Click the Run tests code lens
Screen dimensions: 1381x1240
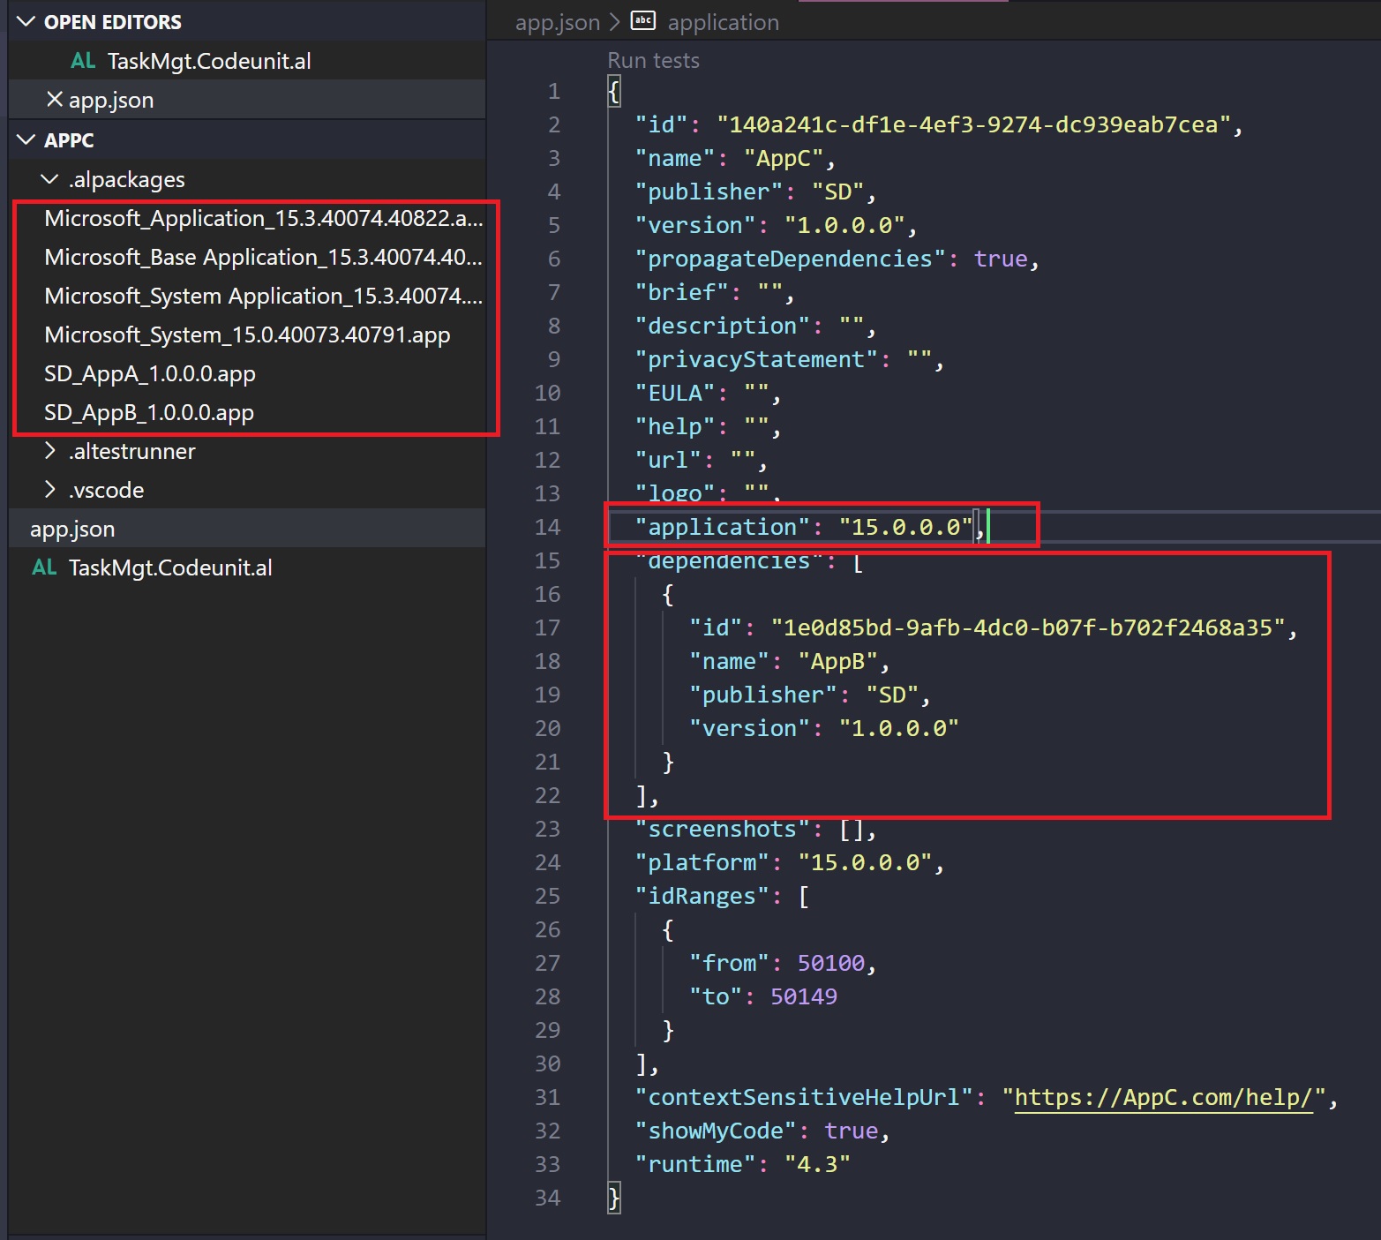coord(652,60)
